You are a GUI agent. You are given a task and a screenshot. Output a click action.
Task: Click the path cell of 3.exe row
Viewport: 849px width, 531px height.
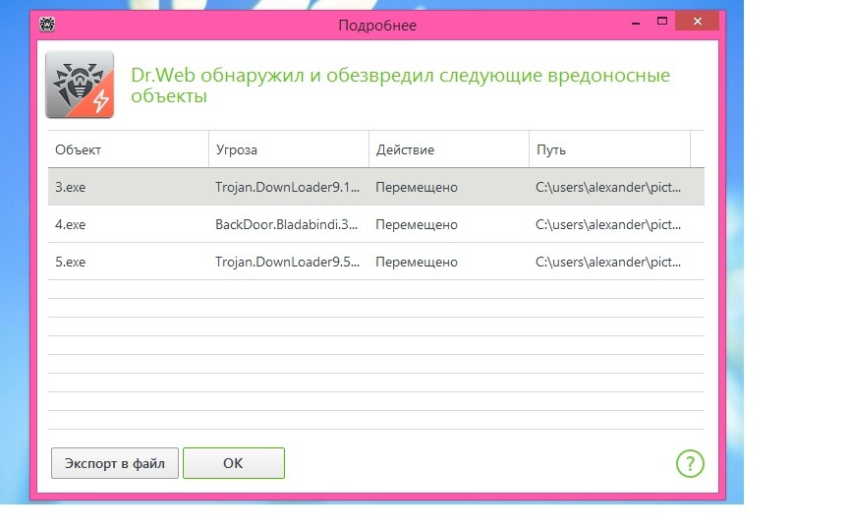(608, 187)
